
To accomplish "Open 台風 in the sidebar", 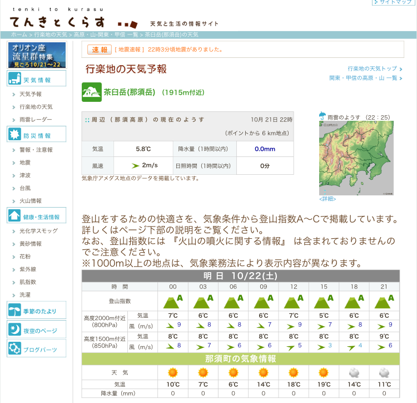I will coord(25,188).
